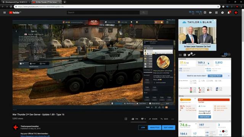
Task: Click the SHARE button
Action: [153, 119]
